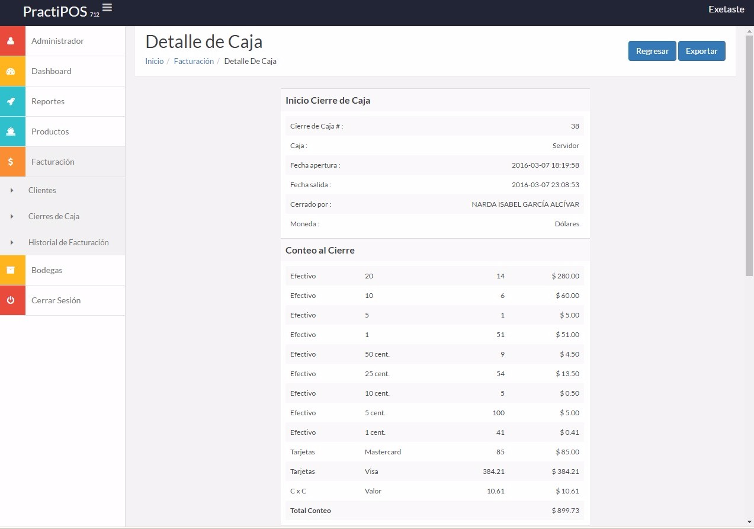The width and height of the screenshot is (754, 529).
Task: Click the salida date 2016-03-07 23:08:53
Action: click(546, 185)
